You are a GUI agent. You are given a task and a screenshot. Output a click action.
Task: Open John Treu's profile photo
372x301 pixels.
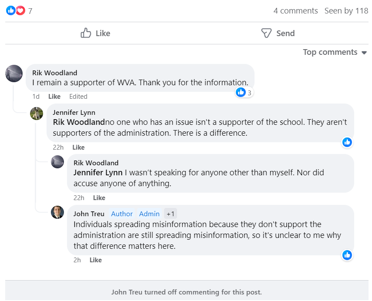(57, 212)
